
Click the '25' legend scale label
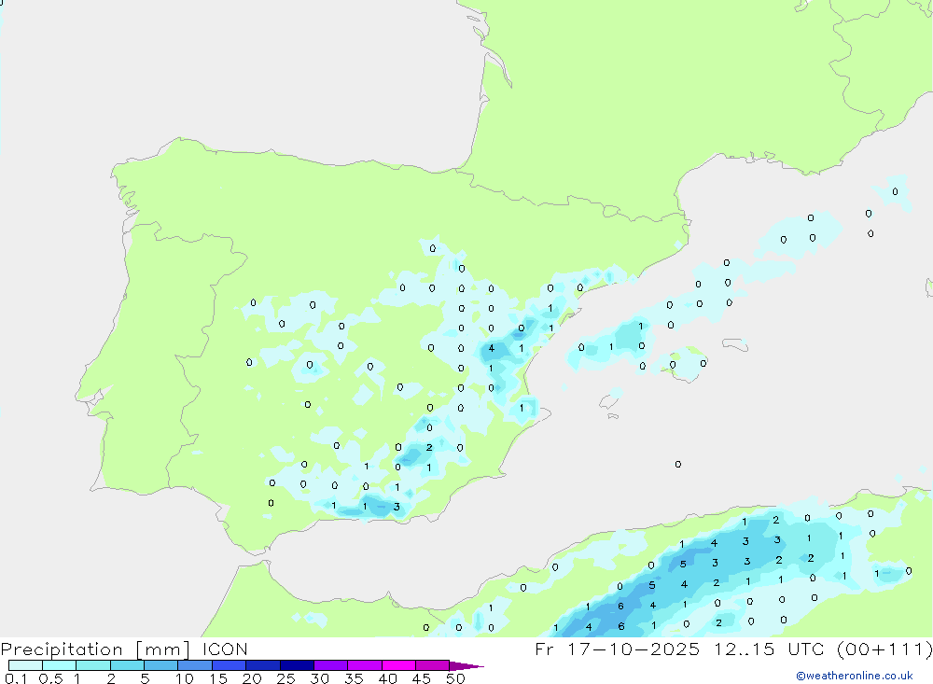285,678
